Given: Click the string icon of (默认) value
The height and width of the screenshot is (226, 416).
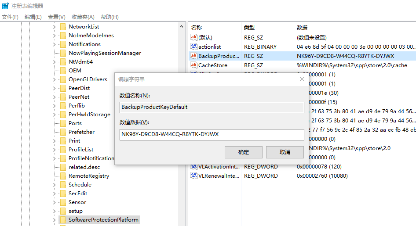Looking at the screenshot, I should pos(194,37).
